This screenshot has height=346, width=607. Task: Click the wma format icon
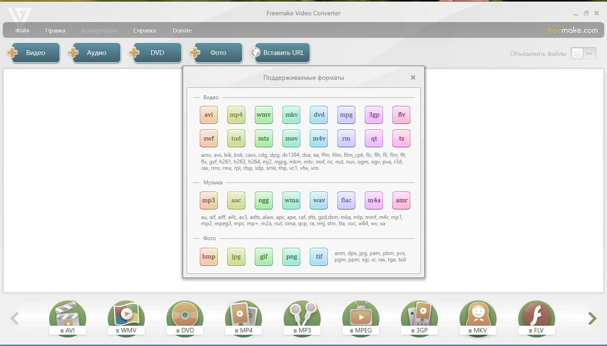pos(291,200)
